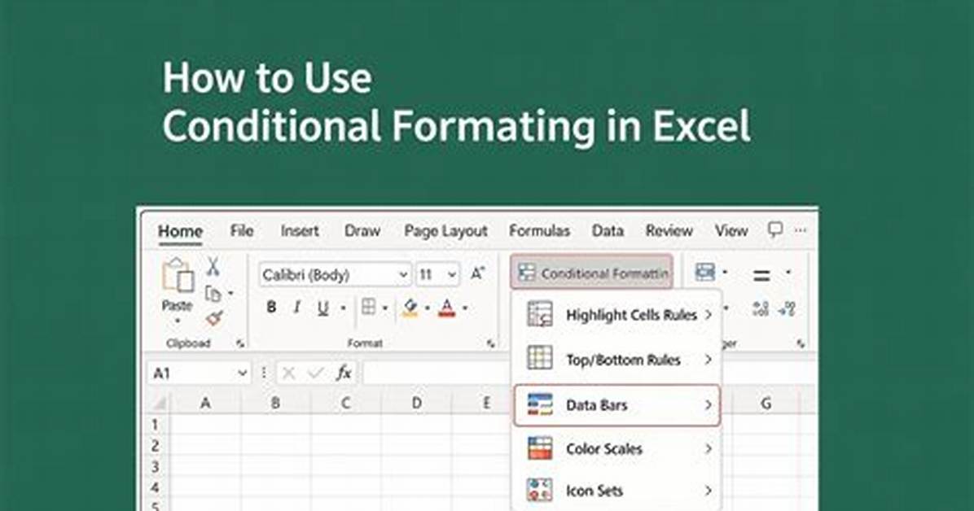
Task: Click the Format as Table icon
Action: click(705, 272)
